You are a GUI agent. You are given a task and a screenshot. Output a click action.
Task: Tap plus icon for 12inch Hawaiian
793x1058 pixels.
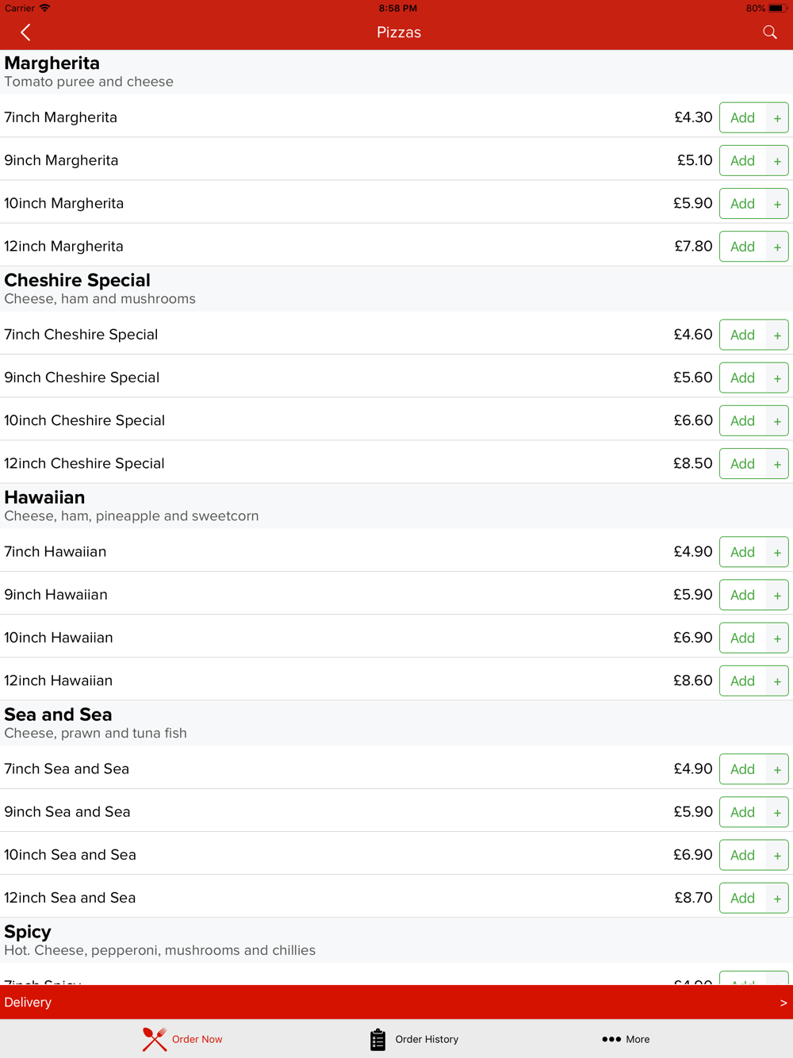[x=777, y=681]
